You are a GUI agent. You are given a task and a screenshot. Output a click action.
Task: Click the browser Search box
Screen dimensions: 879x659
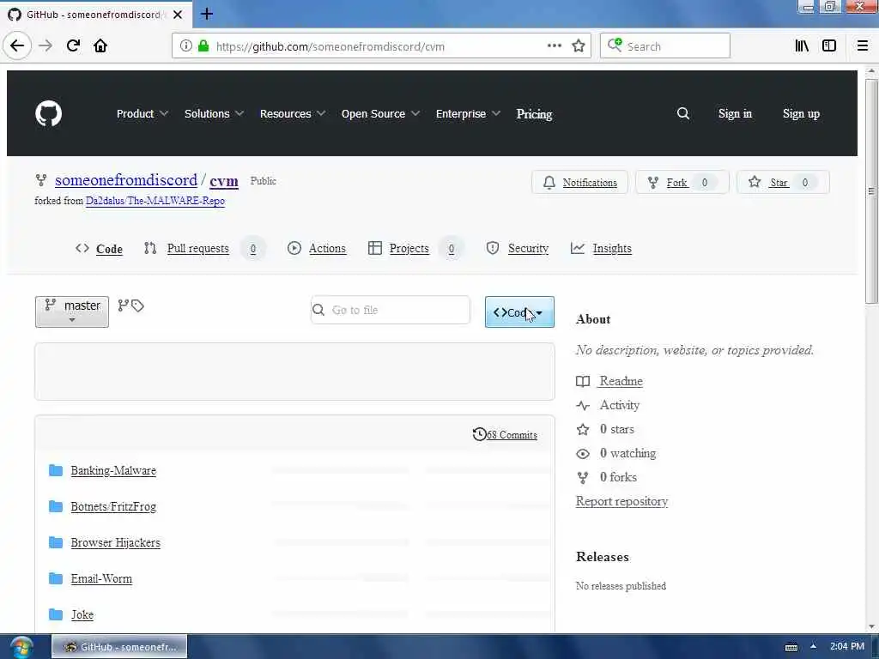pos(665,46)
